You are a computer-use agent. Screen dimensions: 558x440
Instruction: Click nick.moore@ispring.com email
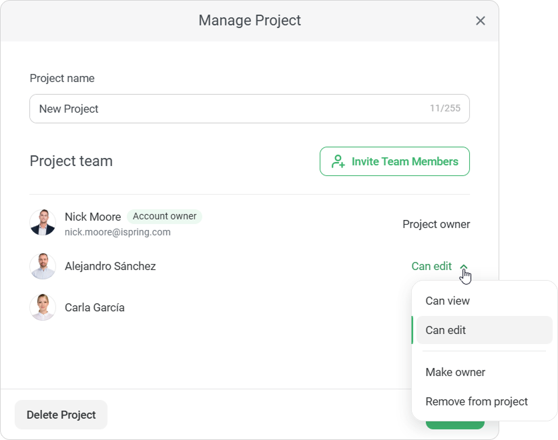[117, 232]
